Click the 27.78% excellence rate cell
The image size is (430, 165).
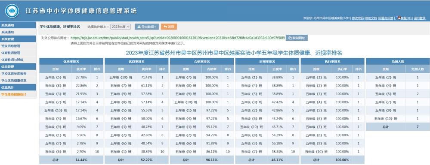click(x=81, y=78)
